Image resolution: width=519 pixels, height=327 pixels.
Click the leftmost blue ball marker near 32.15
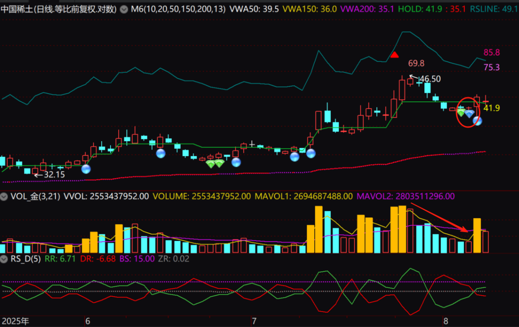[86, 169]
